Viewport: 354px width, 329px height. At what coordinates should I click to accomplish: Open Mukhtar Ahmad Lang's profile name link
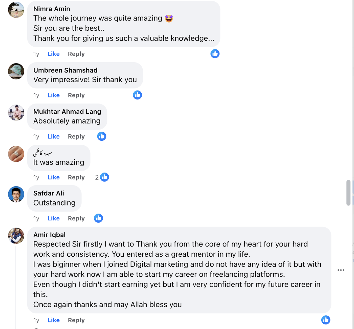coord(67,112)
